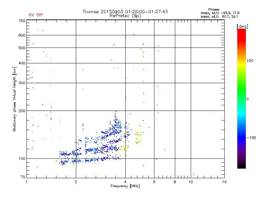Click the 'Frequency [MHz]' axis label
Screen dimensions: 264x198
coord(125,186)
